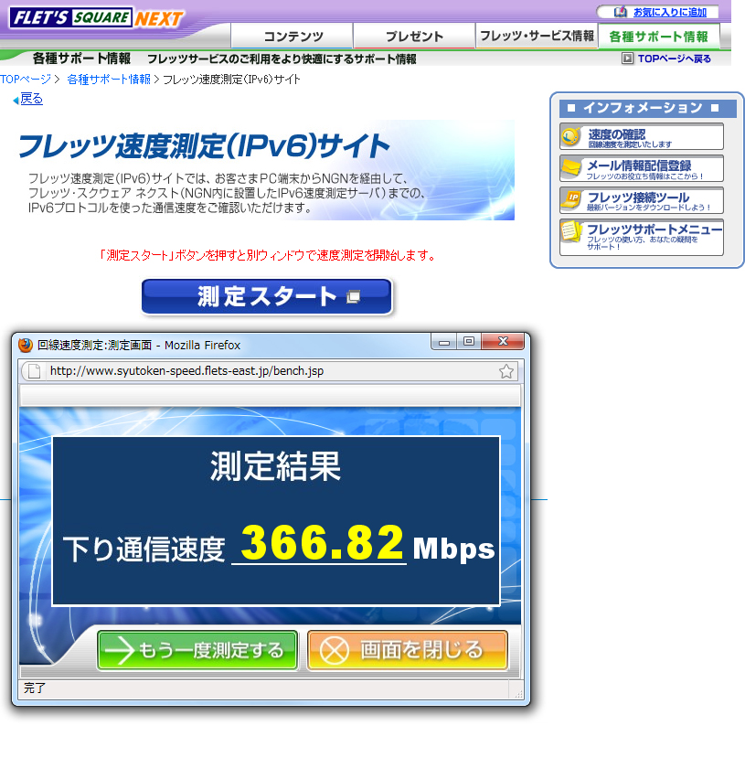
Task: Click the bookmark star in the popup address bar
Action: click(506, 371)
